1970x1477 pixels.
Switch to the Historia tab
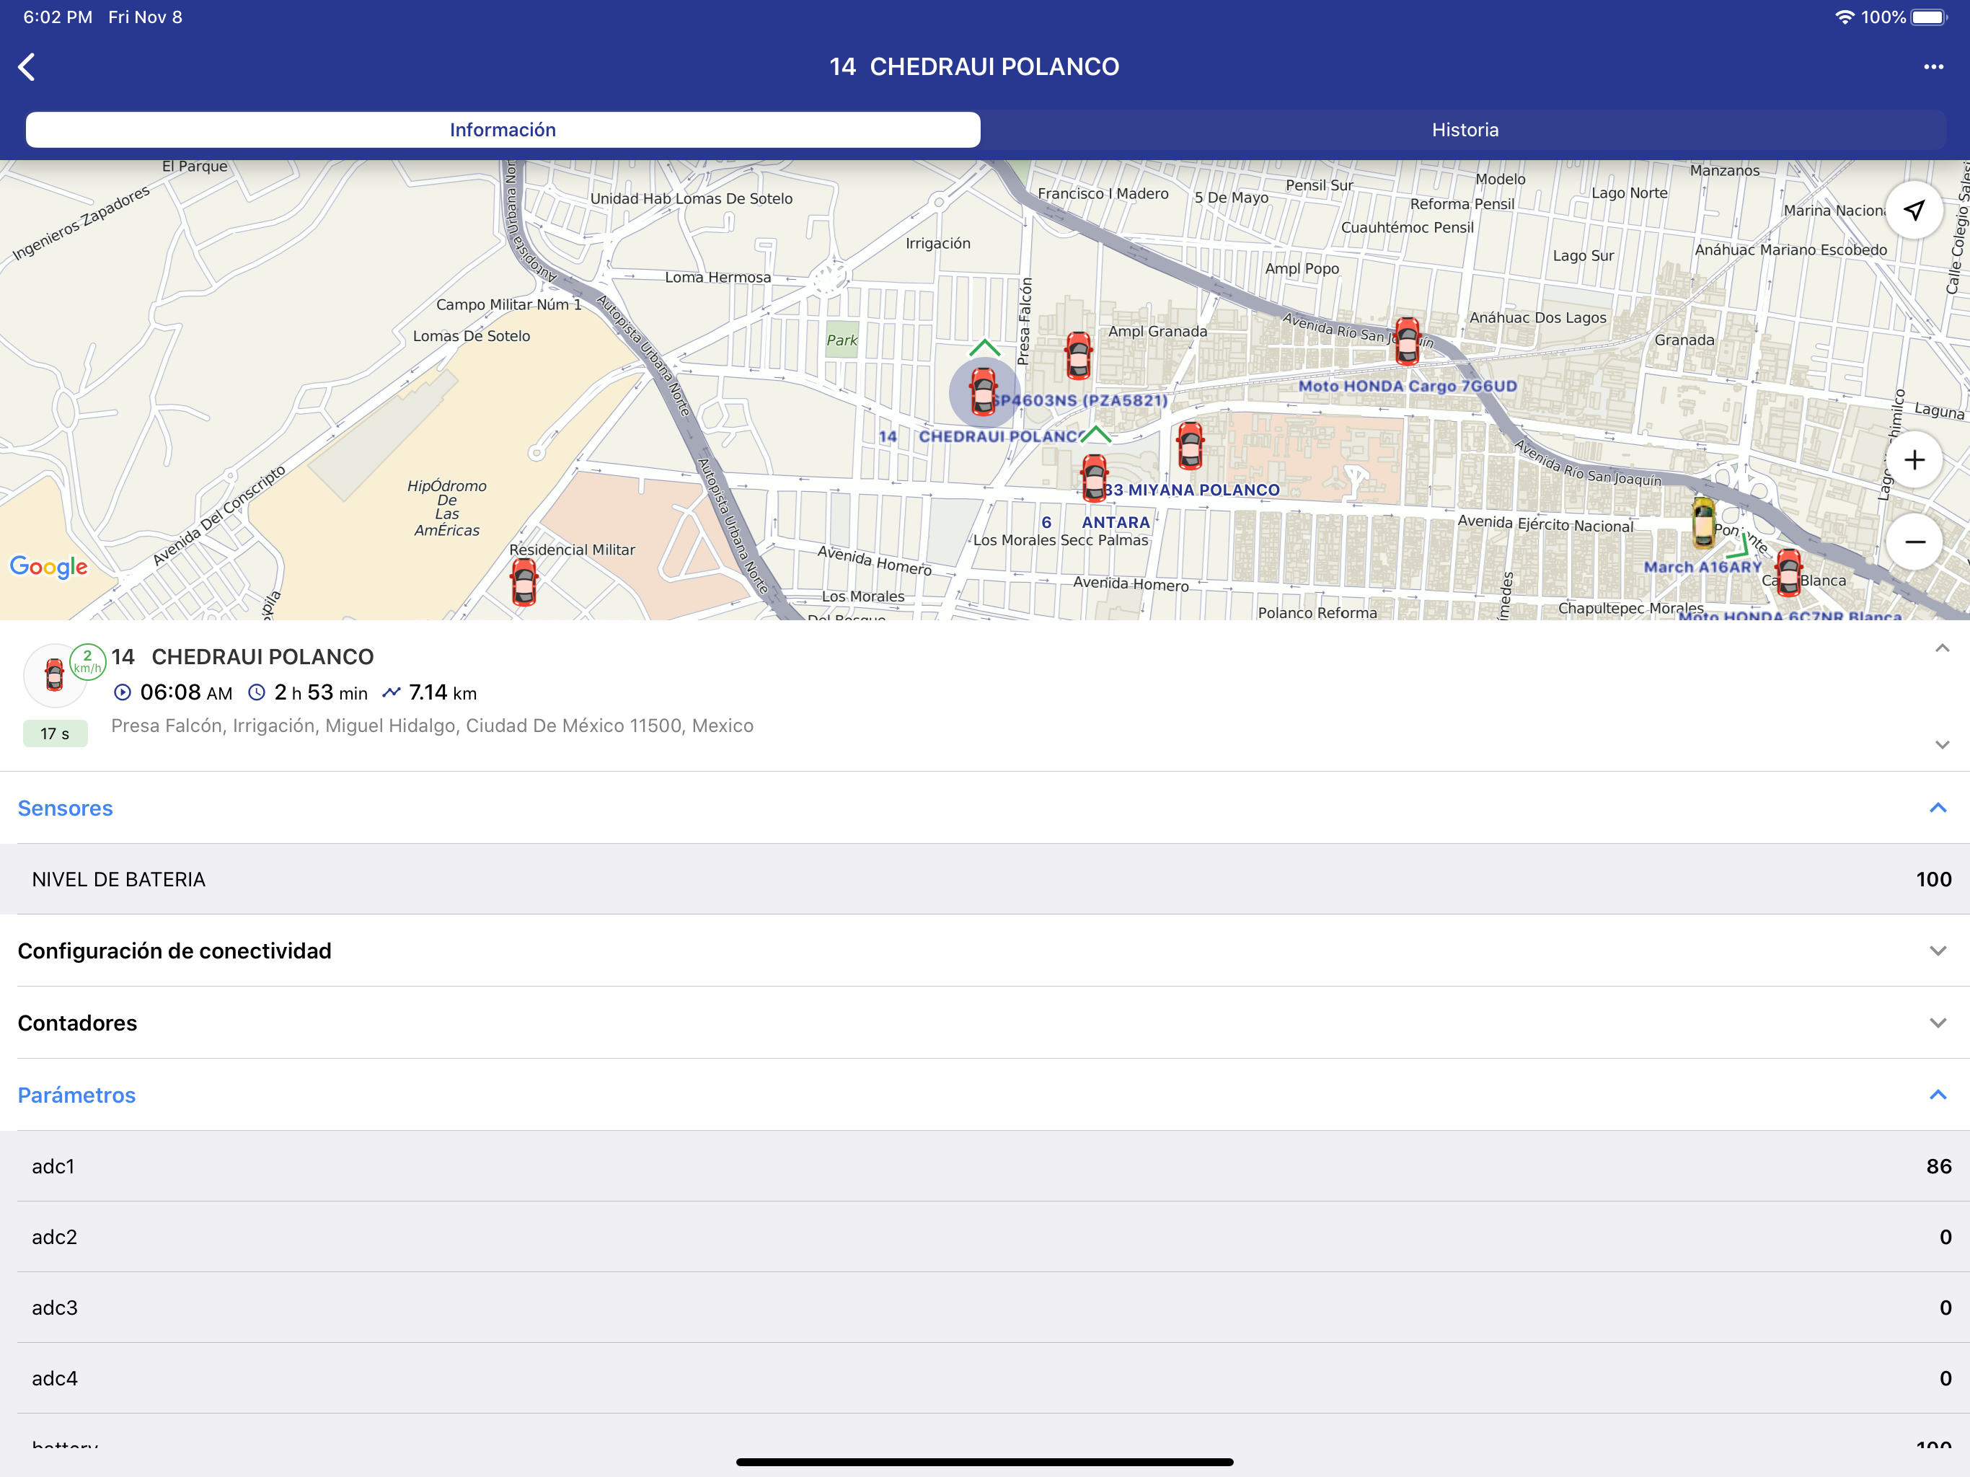(x=1465, y=130)
